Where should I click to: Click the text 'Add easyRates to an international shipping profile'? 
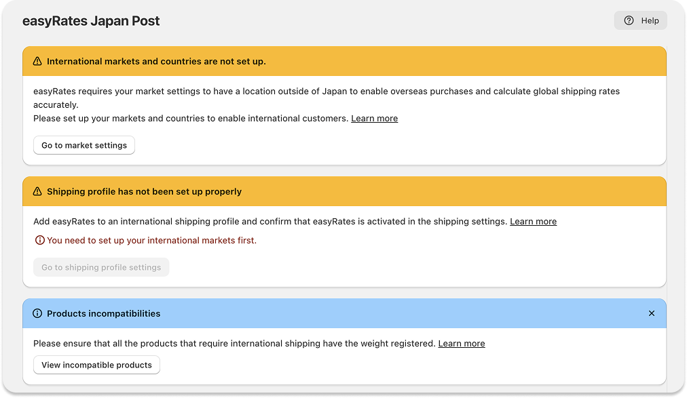pos(136,221)
